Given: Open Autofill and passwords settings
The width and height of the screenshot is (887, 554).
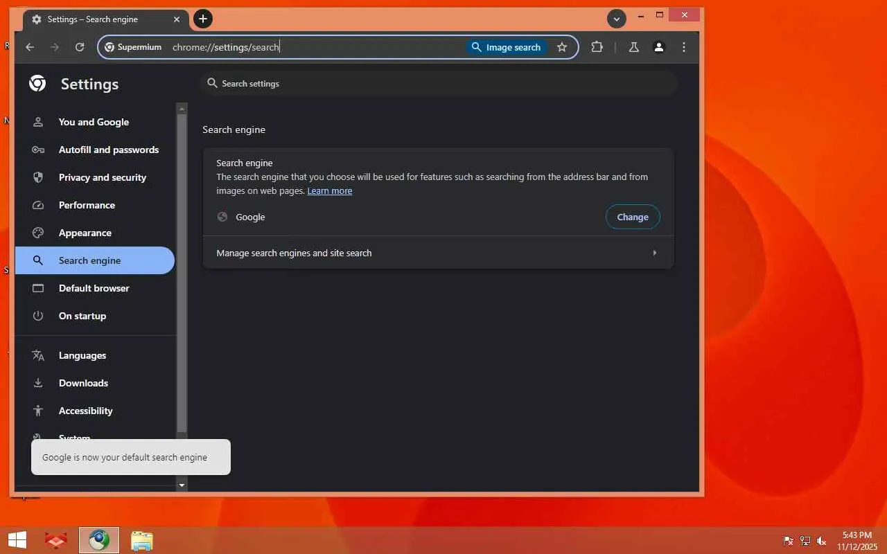Looking at the screenshot, I should [x=95, y=150].
